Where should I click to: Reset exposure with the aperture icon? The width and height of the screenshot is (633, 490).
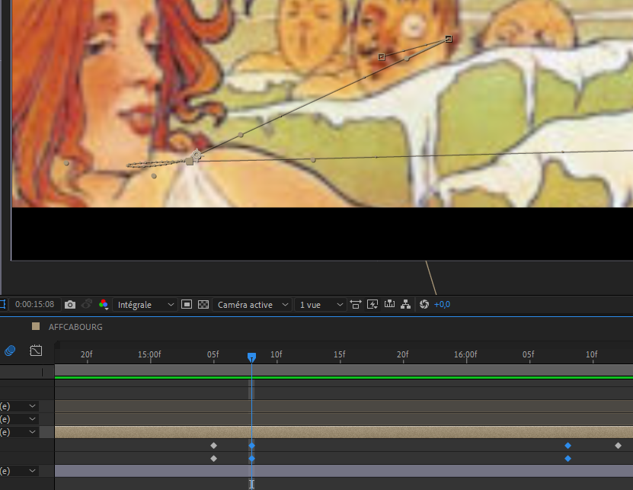tap(424, 304)
